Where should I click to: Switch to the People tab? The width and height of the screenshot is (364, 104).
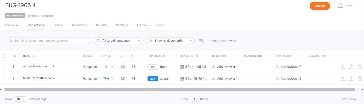58,25
